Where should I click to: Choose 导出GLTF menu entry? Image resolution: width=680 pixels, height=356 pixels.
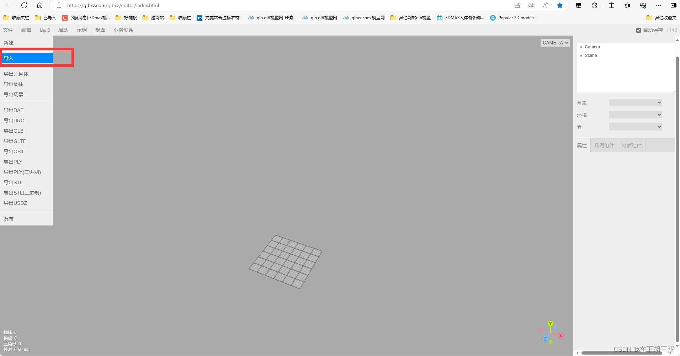pyautogui.click(x=27, y=141)
